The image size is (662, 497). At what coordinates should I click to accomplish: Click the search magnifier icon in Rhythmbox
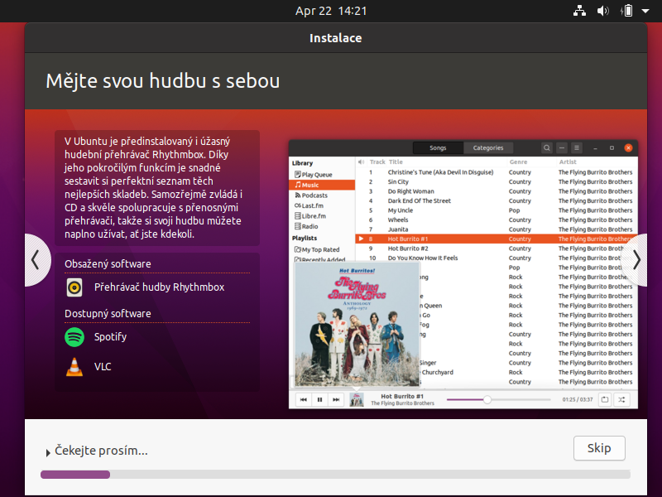pos(547,148)
